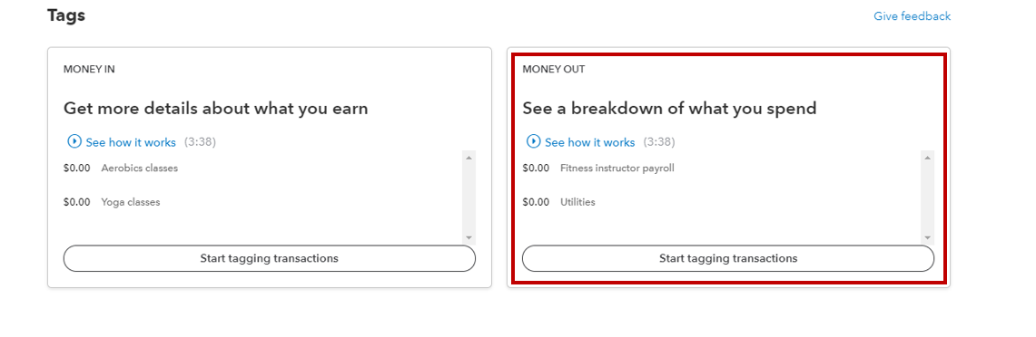Image resolution: width=1036 pixels, height=337 pixels.
Task: Click up arrow of Money Out scrollbar
Action: tap(928, 158)
